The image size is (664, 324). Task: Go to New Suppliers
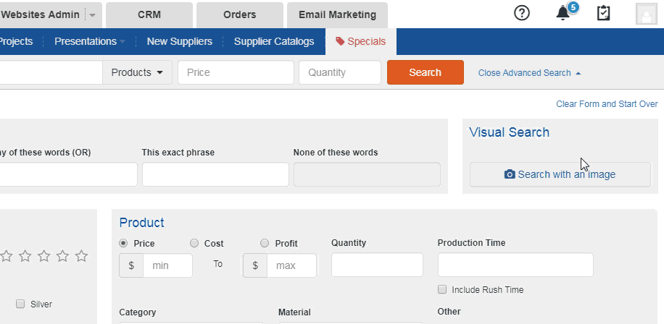click(x=180, y=41)
